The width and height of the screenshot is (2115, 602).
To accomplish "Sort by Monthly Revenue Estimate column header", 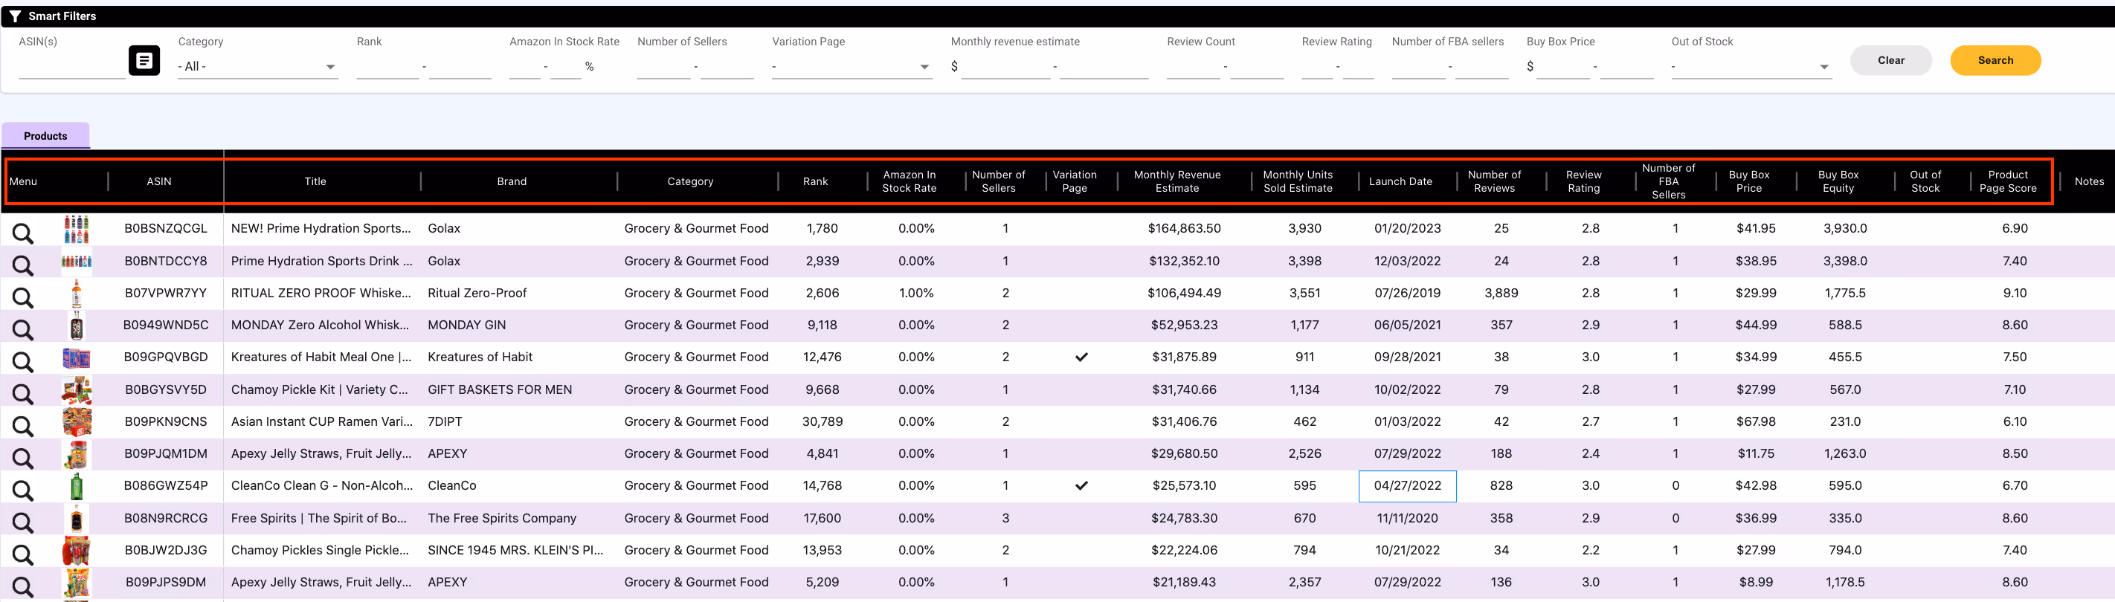I will click(x=1176, y=181).
